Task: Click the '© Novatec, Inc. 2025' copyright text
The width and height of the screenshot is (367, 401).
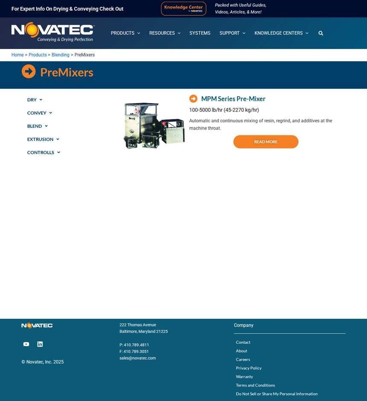Action: tap(43, 362)
